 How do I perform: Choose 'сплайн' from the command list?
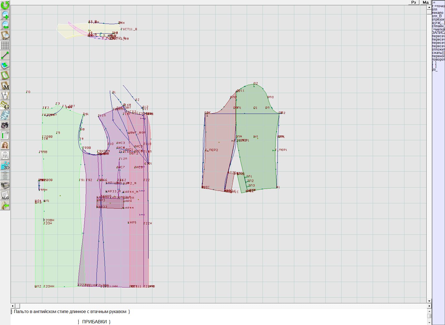[x=438, y=26]
